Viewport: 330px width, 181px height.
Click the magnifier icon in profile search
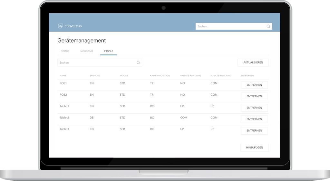pos(138,63)
